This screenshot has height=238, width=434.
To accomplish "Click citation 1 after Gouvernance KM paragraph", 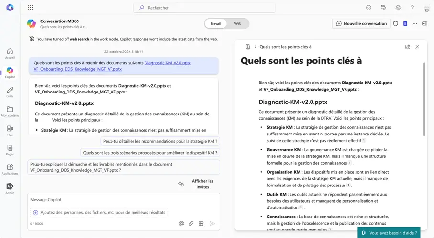I will point(350,163).
